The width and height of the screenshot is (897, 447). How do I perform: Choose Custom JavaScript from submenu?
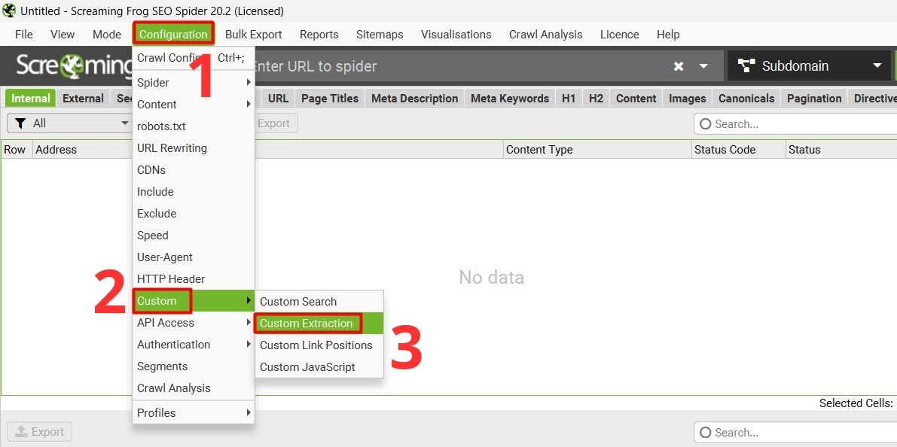pyautogui.click(x=319, y=367)
